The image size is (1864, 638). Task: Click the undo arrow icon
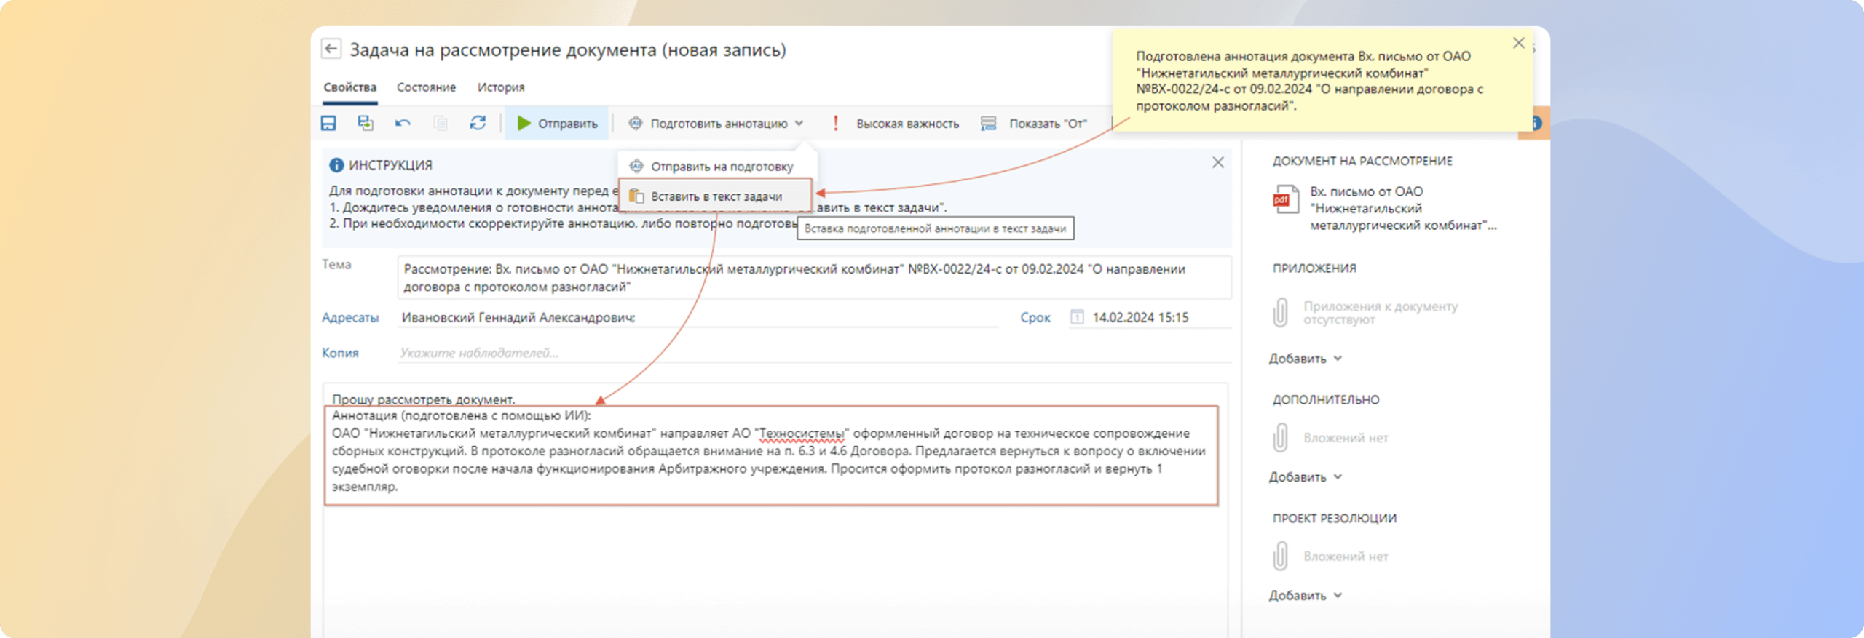tap(403, 123)
